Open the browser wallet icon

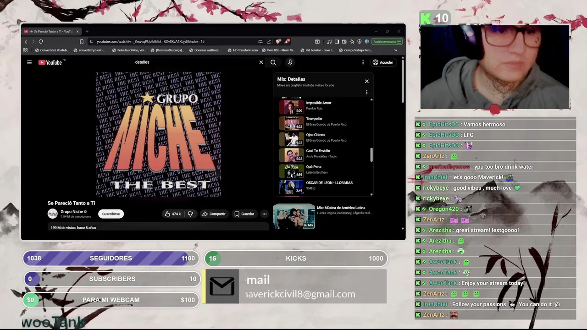coord(344,41)
